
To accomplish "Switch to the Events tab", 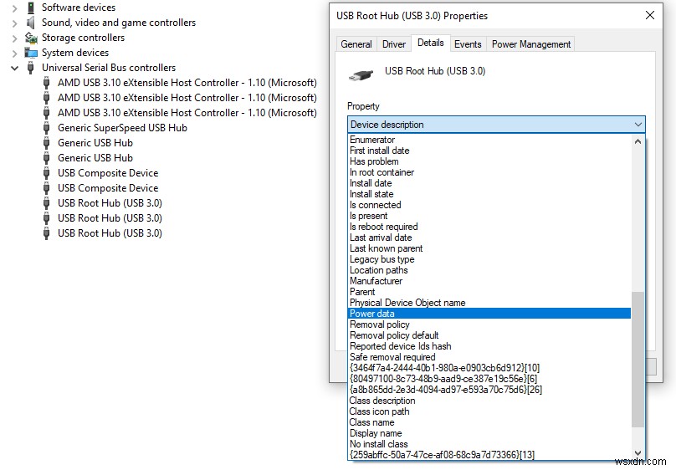I will point(468,44).
